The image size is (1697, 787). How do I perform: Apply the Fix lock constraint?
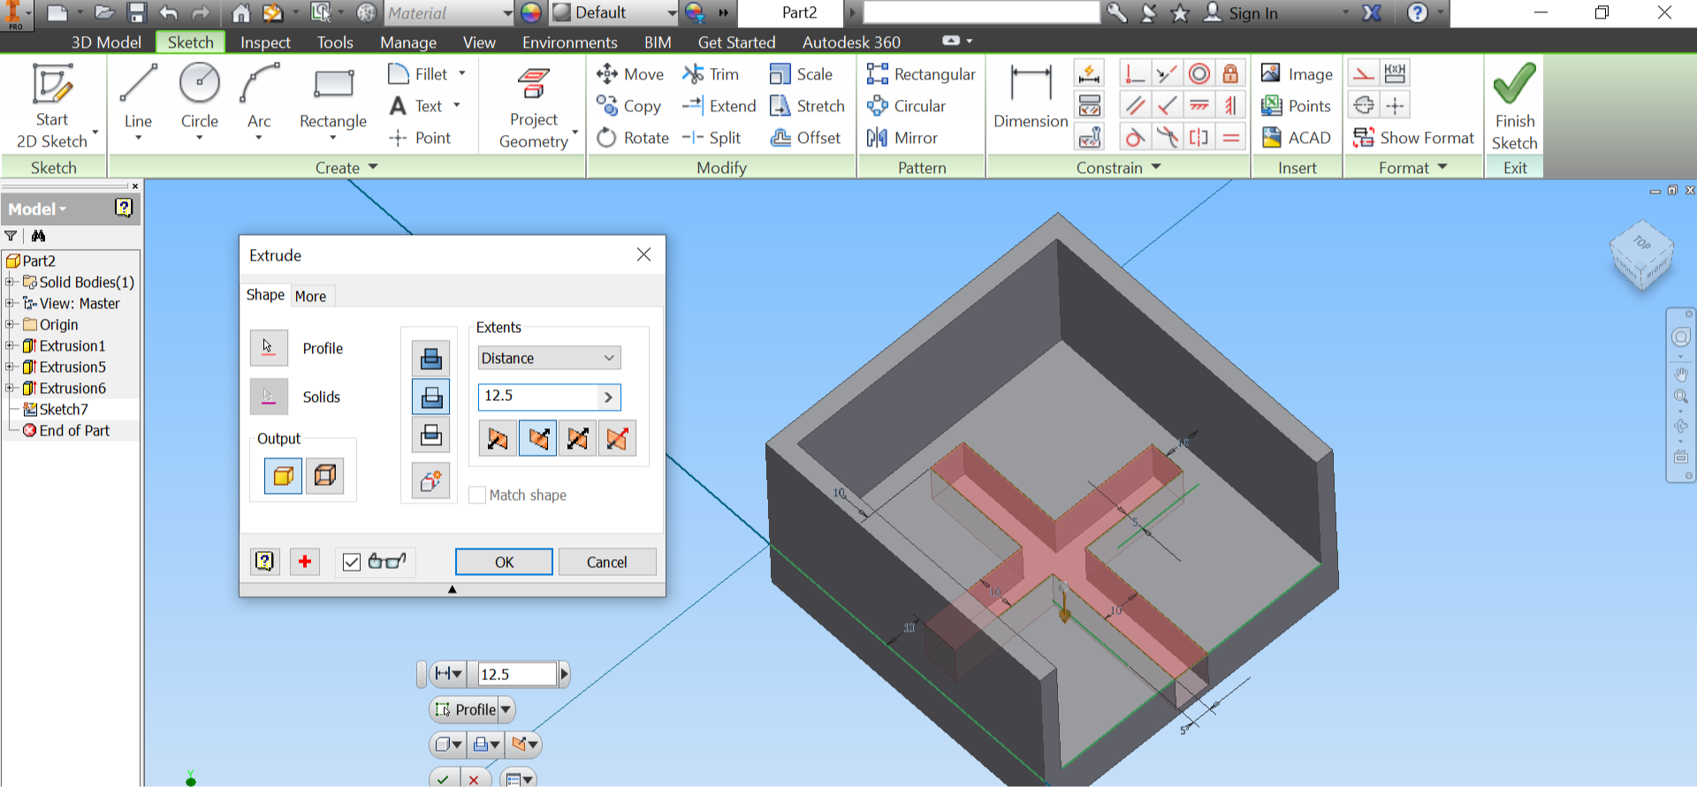(x=1230, y=73)
